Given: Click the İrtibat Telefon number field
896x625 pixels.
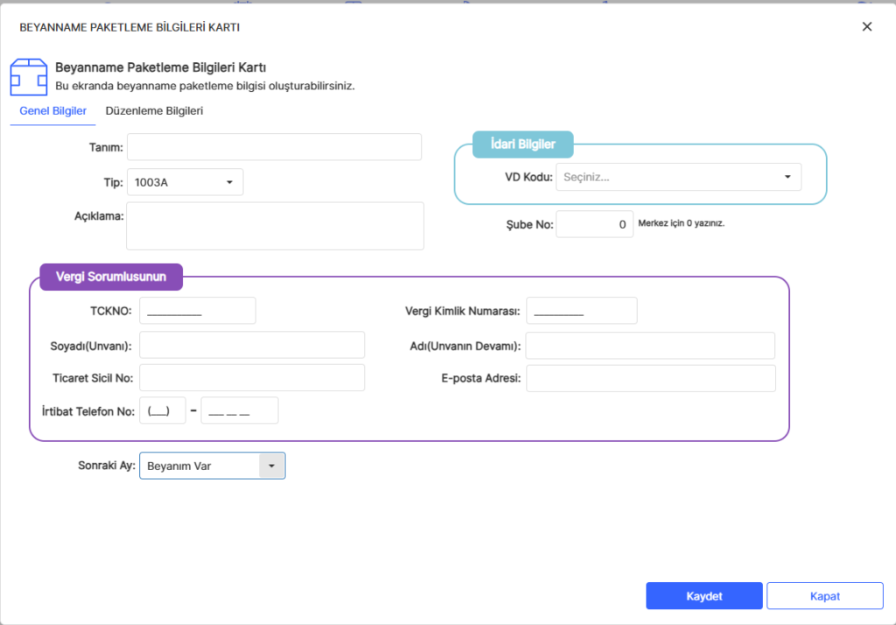Looking at the screenshot, I should [239, 411].
